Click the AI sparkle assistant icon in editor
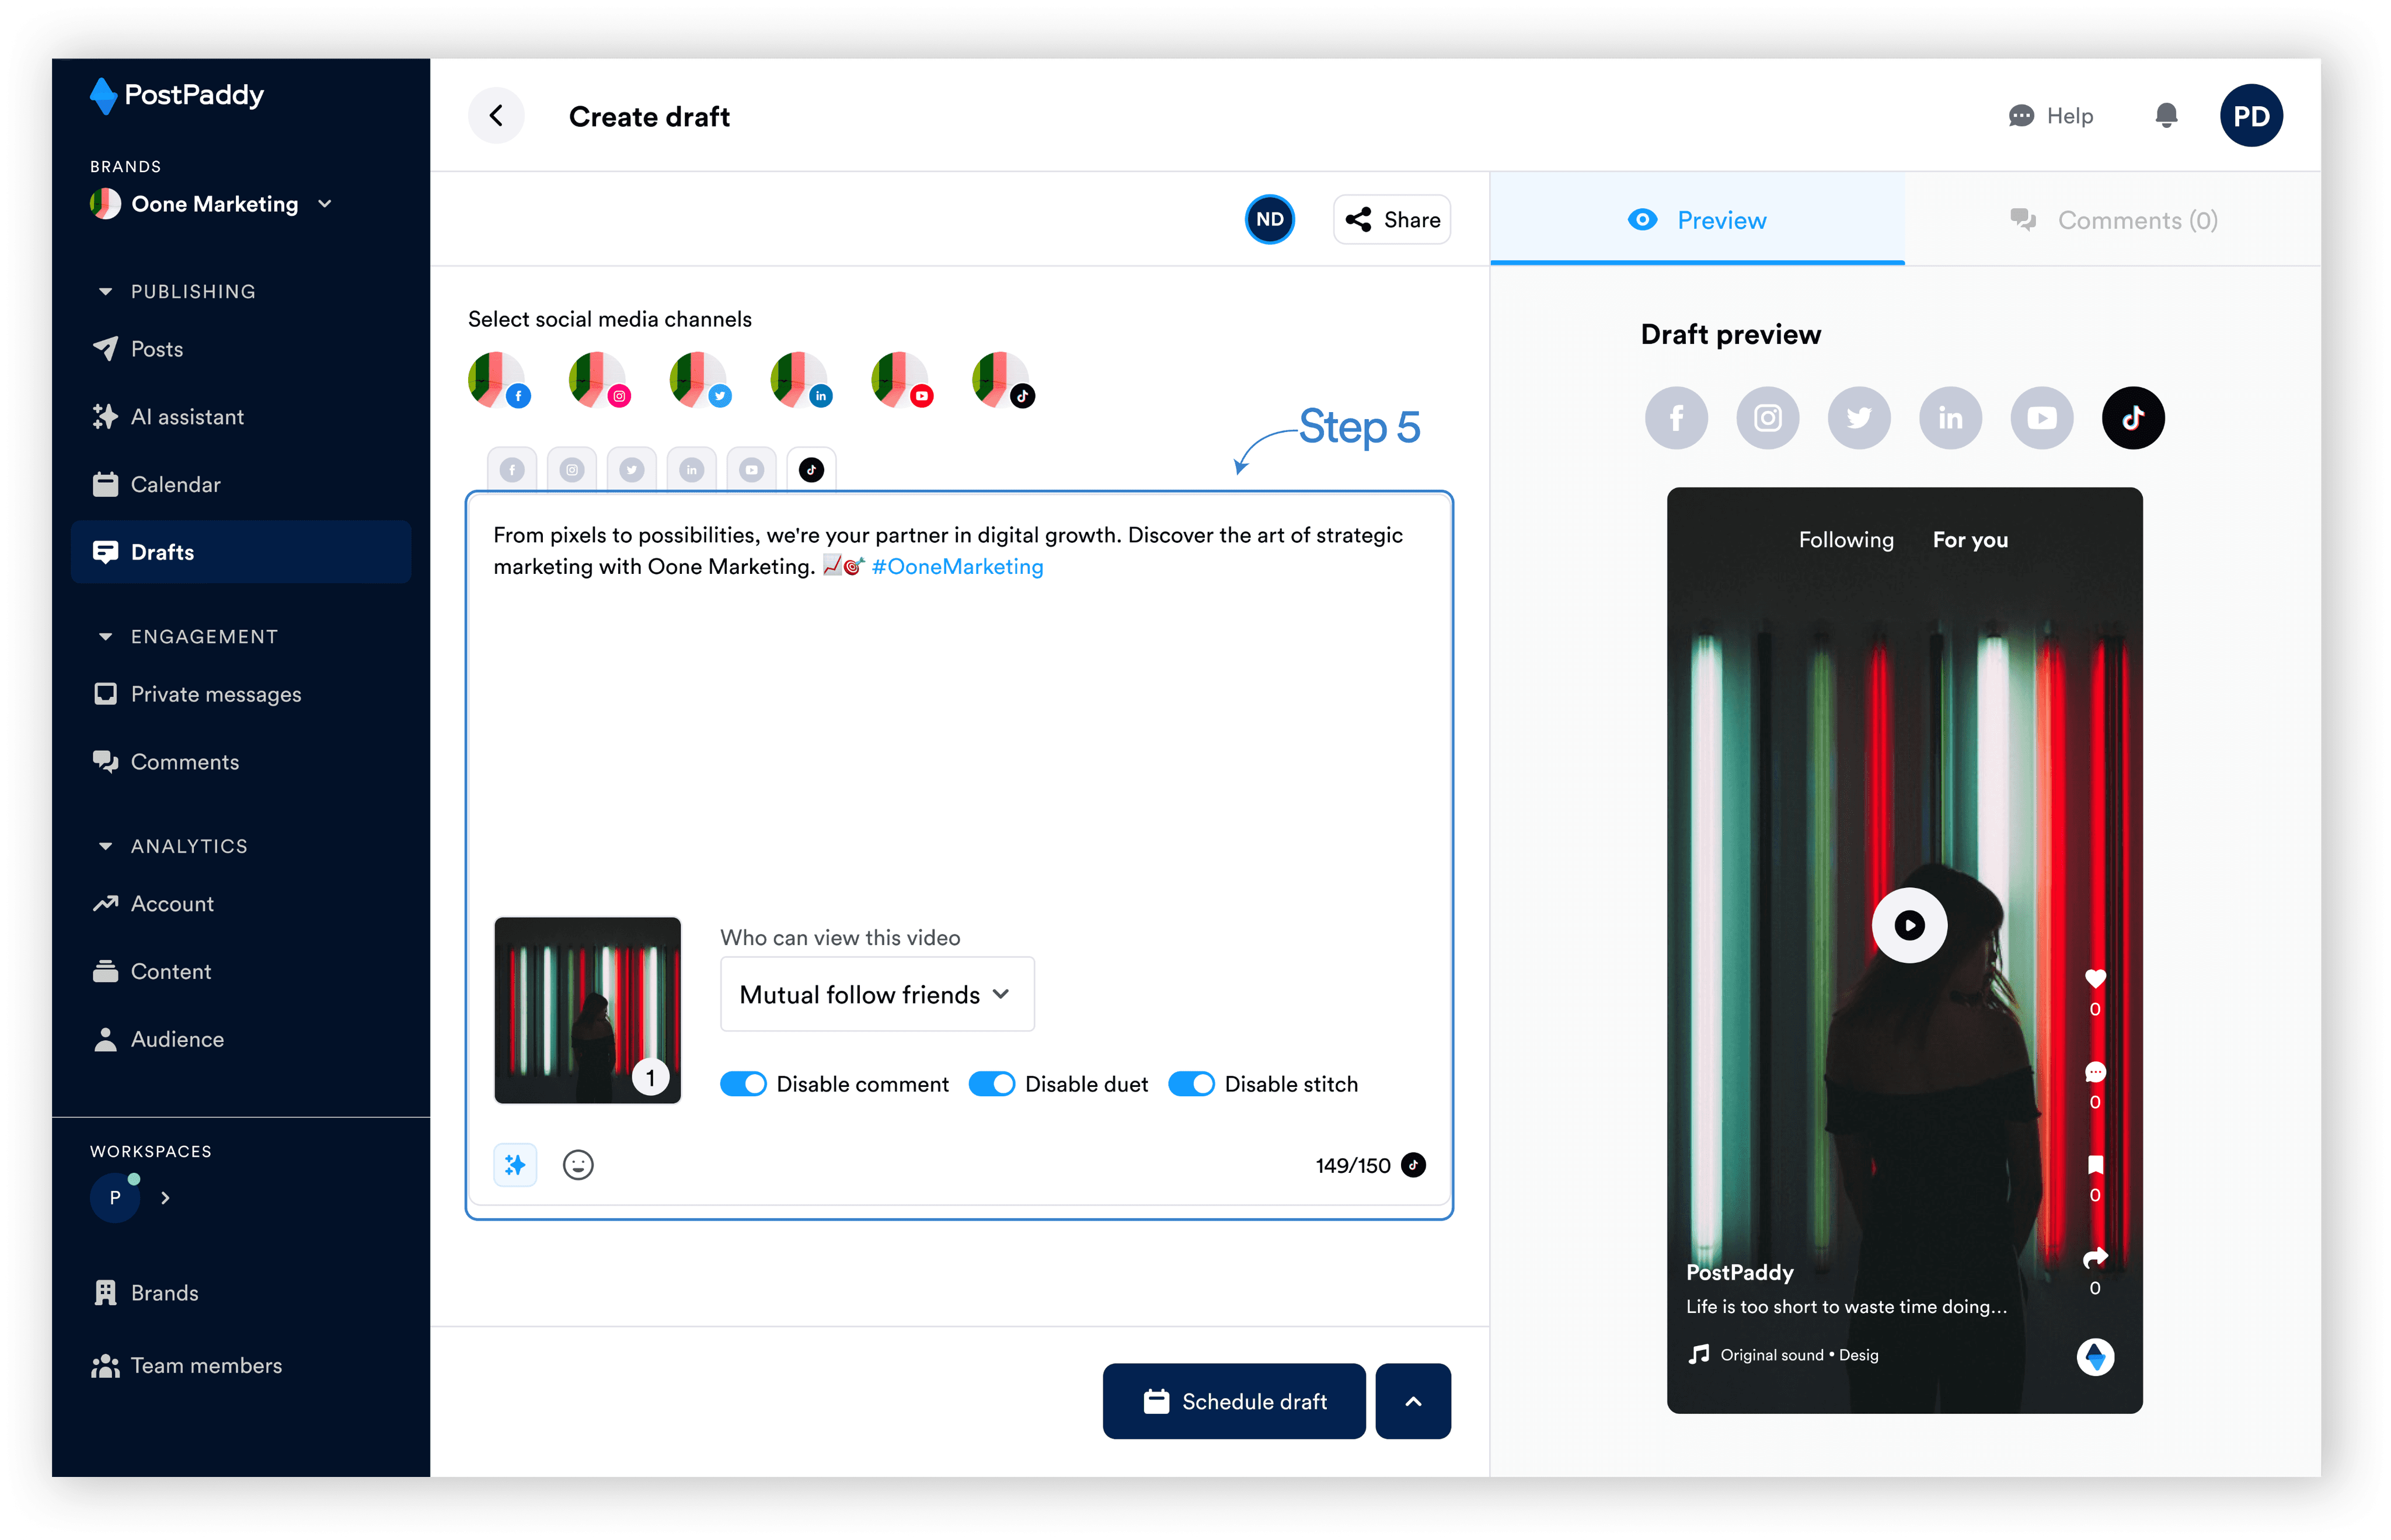Screen dimensions: 2391x1540 515,1165
